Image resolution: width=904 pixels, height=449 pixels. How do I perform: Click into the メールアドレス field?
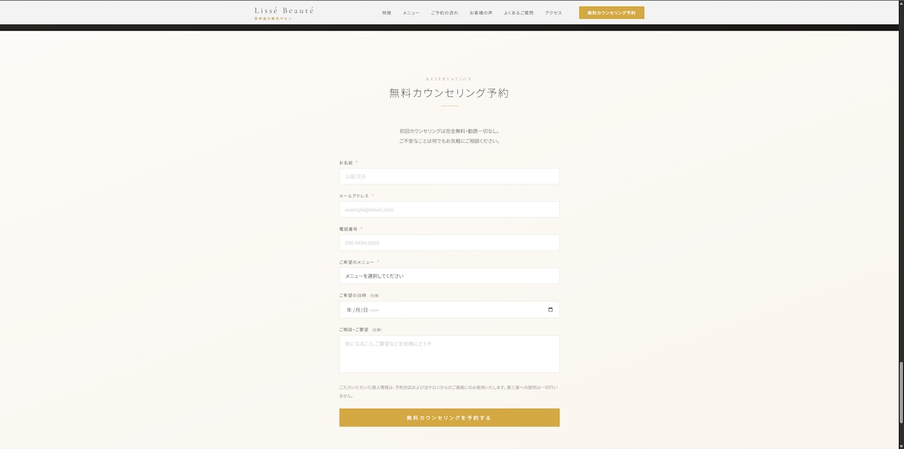point(449,209)
